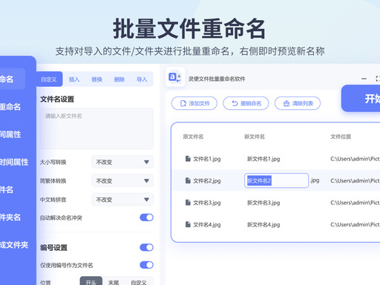Viewport: 380px width, 285px height.
Task: Click the path cell of 文件名4.jpg
Action: pos(355,225)
